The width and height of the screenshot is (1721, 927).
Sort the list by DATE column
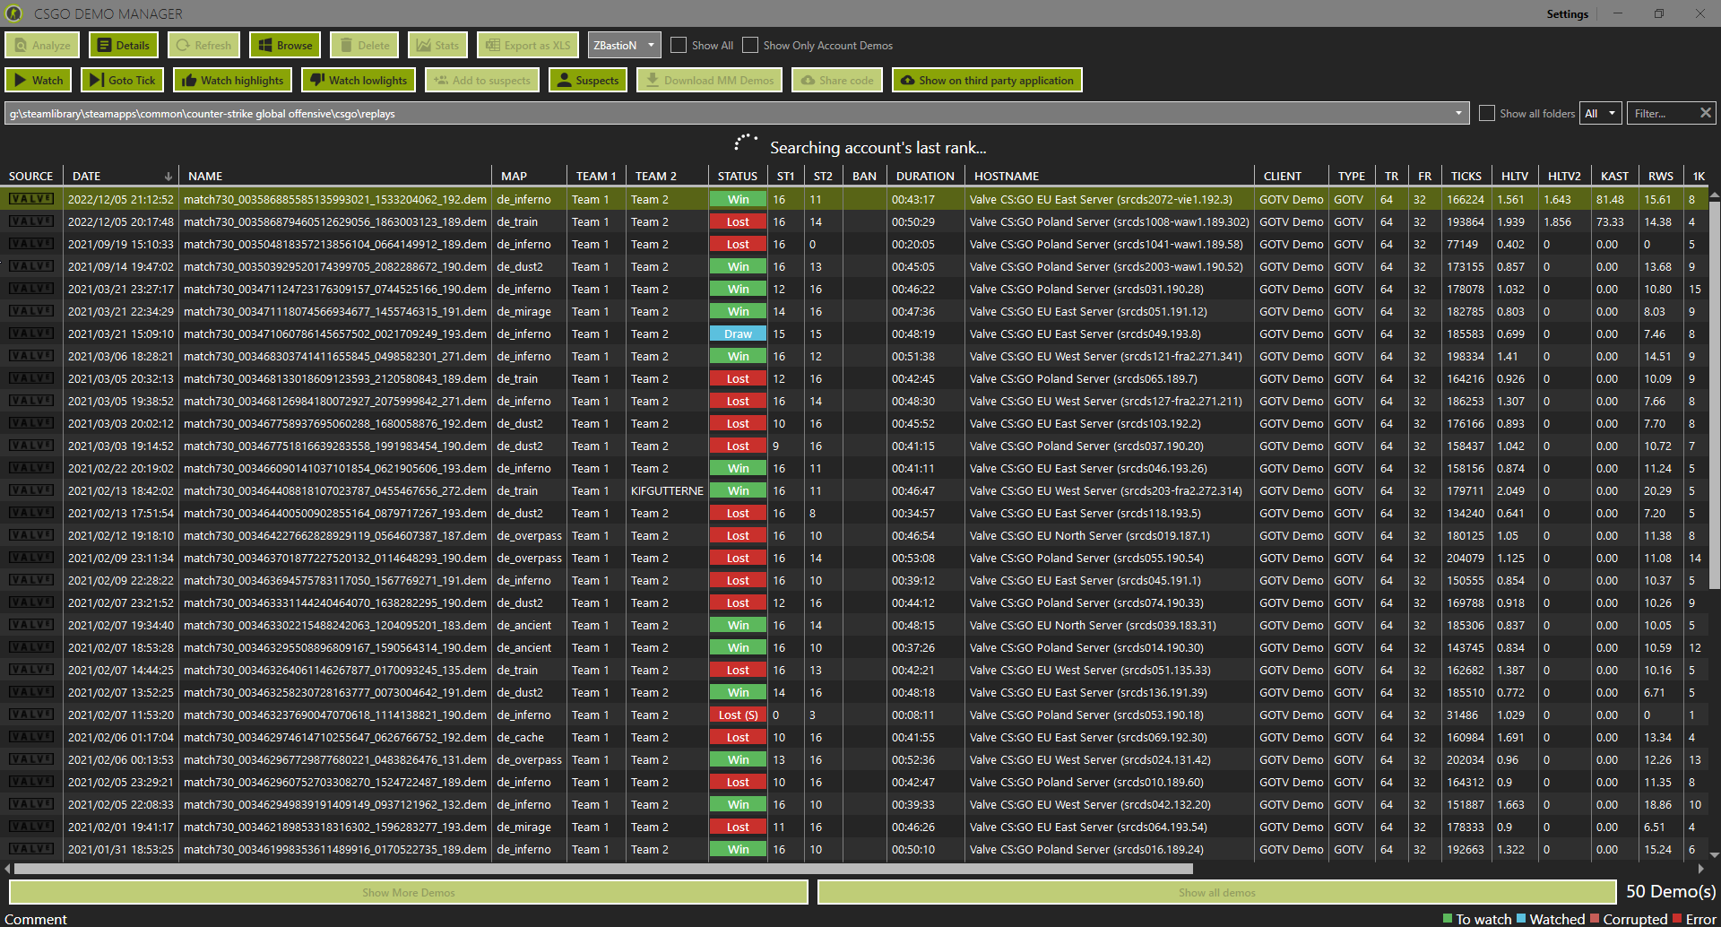click(x=84, y=176)
